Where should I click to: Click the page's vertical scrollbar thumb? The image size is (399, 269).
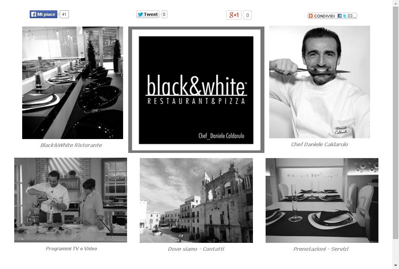pyautogui.click(x=396, y=123)
